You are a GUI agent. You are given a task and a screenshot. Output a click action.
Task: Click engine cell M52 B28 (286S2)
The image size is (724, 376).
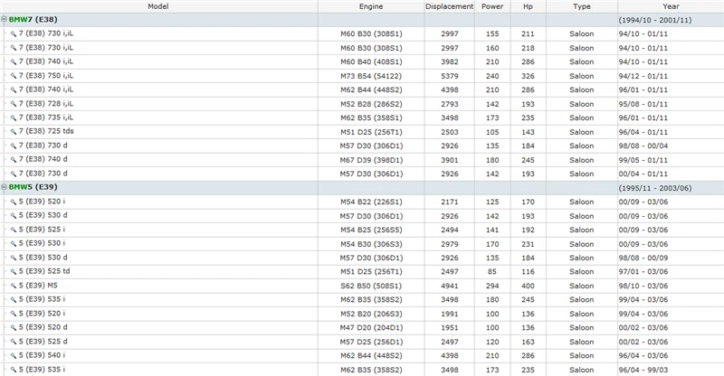371,104
